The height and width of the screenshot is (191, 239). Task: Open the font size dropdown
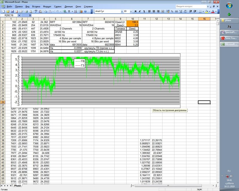pyautogui.click(x=131, y=11)
